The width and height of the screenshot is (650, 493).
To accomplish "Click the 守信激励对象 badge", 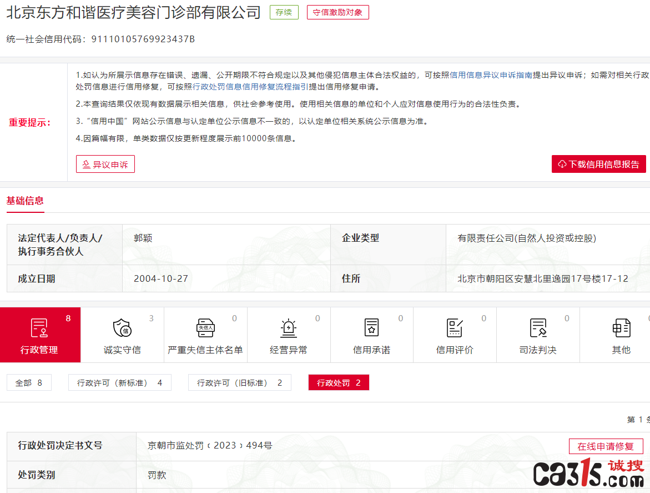I will coord(338,12).
